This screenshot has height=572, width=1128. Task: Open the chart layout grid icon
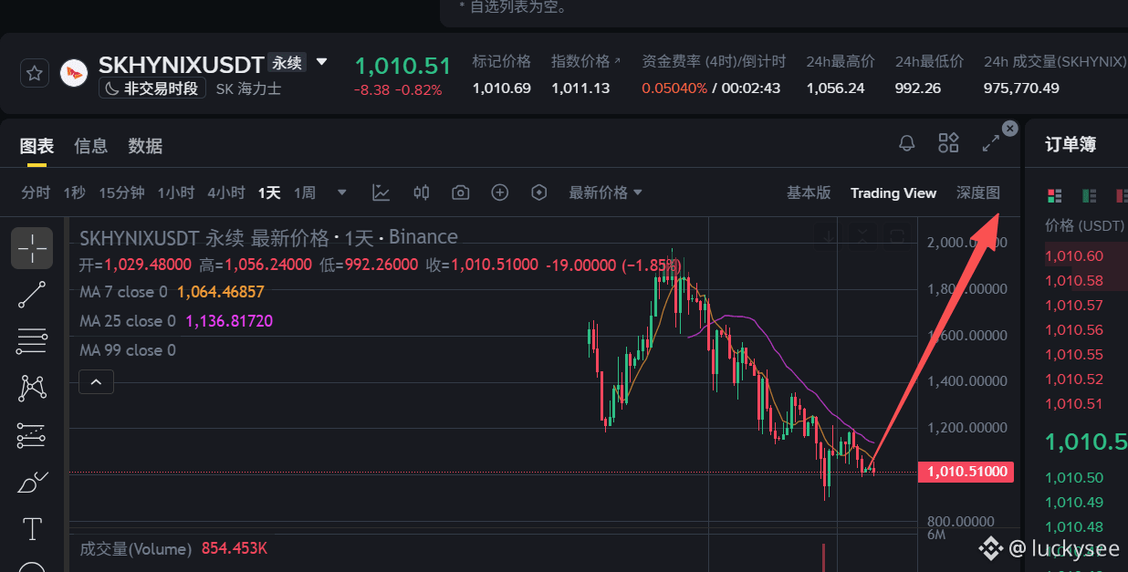click(949, 143)
